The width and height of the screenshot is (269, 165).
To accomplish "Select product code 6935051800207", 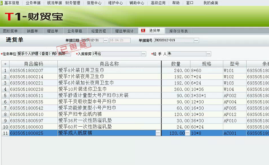I will (x=33, y=70).
